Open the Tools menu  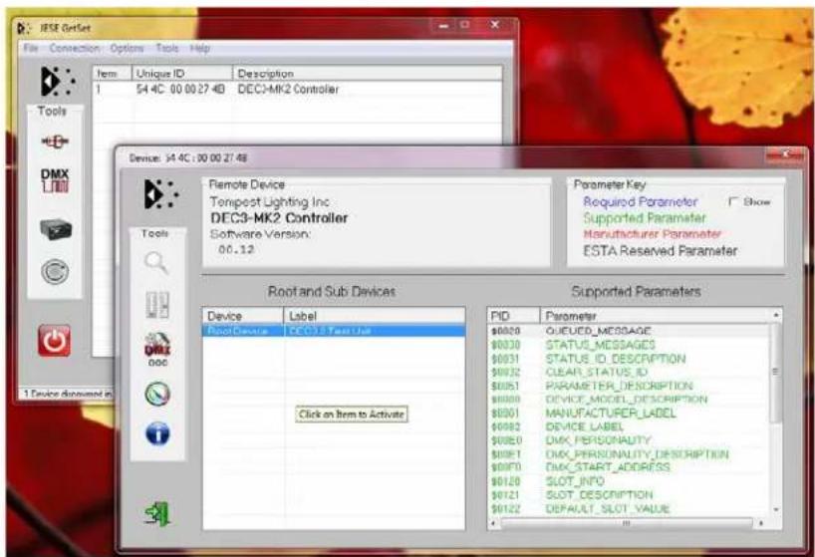click(167, 48)
